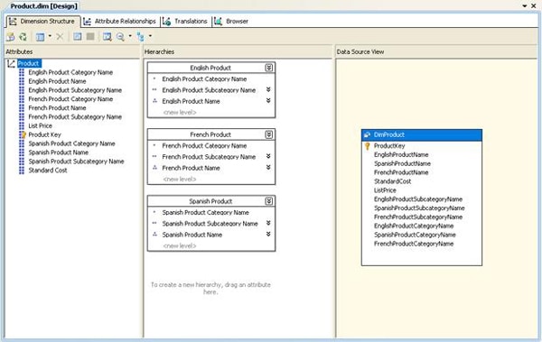Select the DimProduct table header
542x342 pixels.
coord(422,135)
